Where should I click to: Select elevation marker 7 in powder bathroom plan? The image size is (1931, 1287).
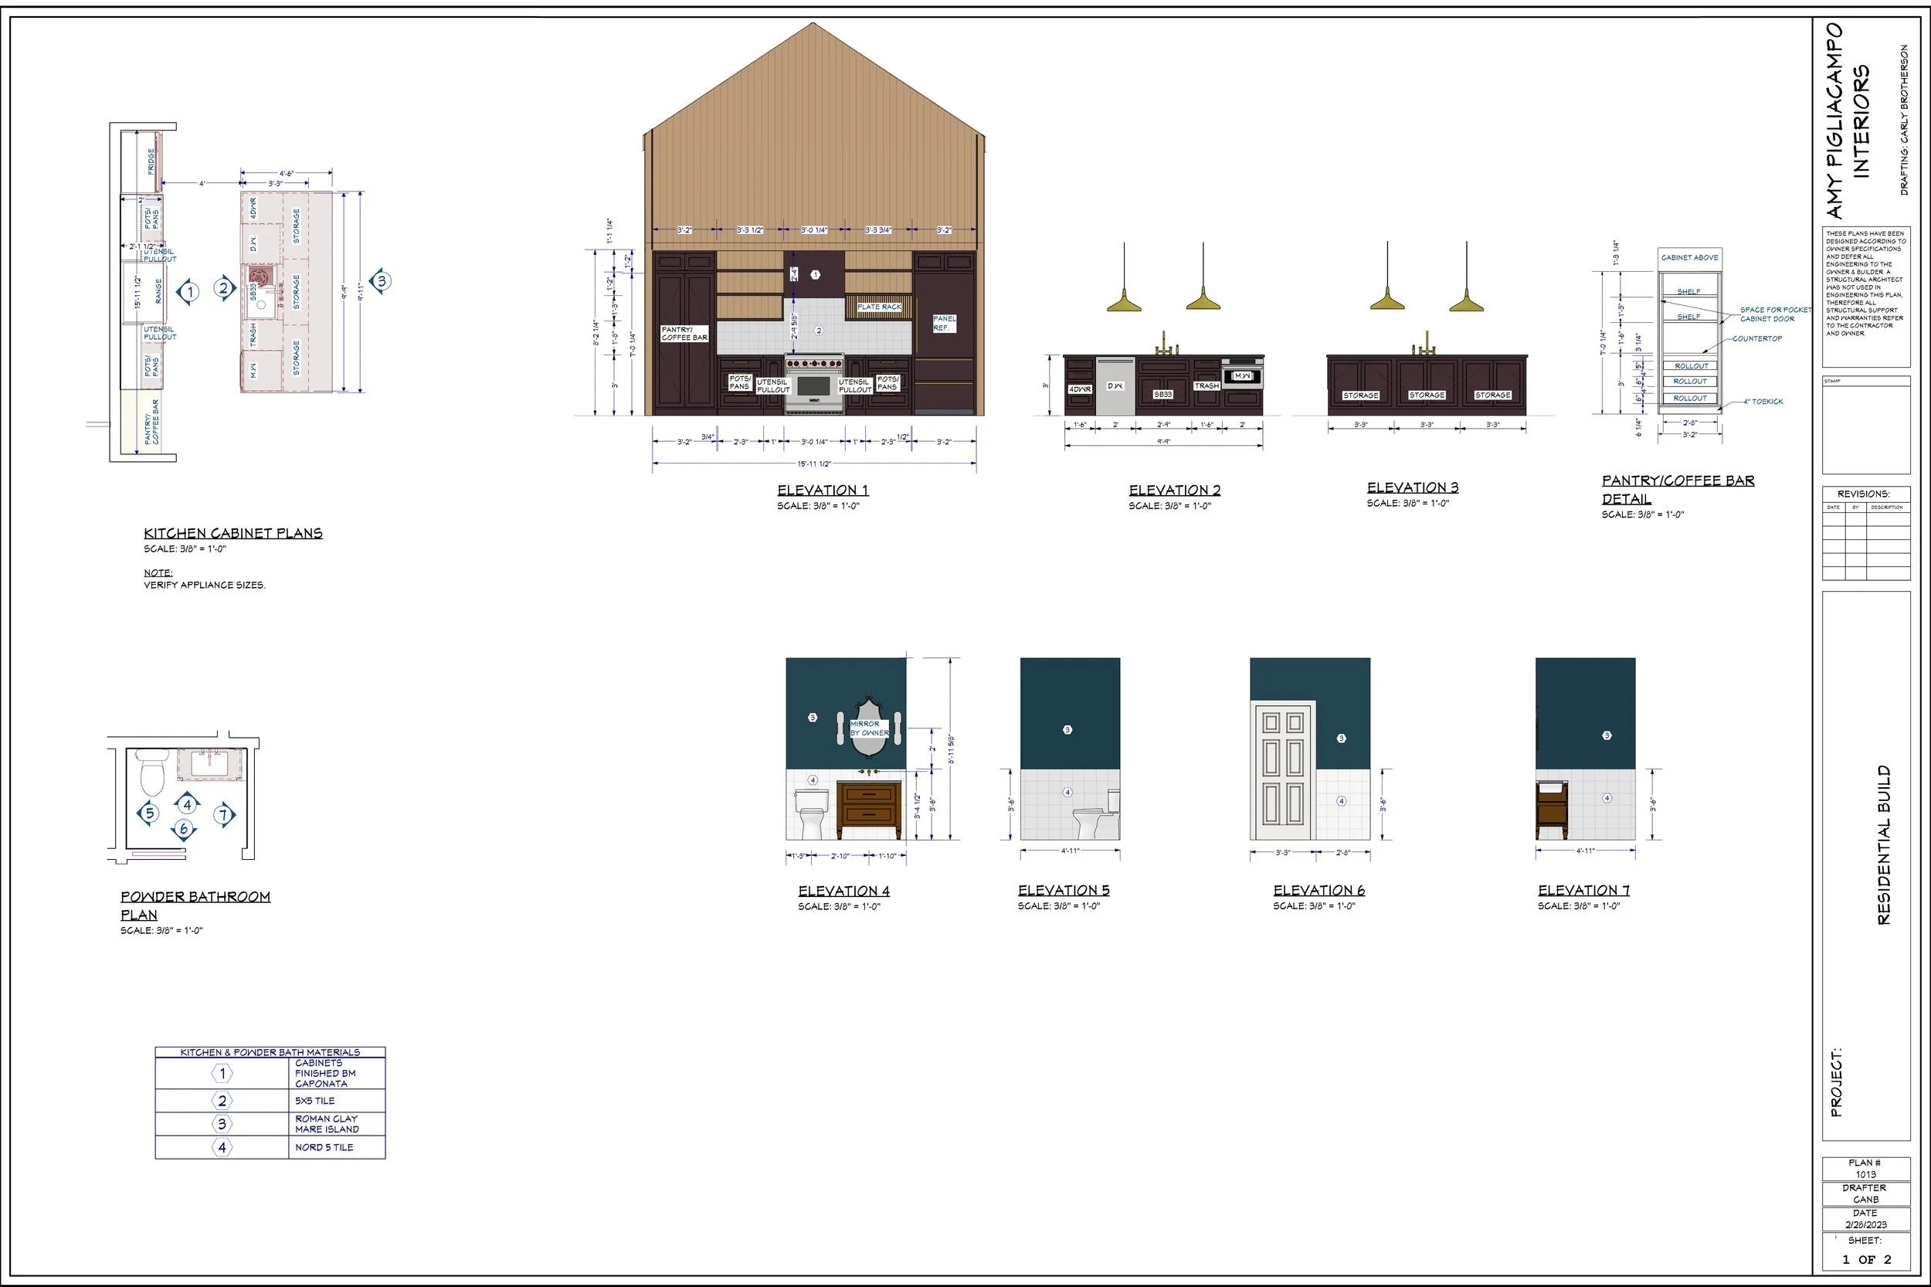224,815
